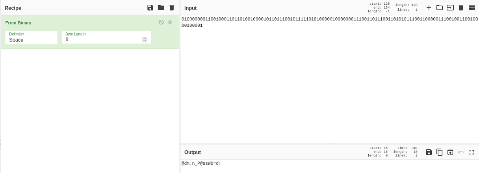This screenshot has width=479, height=173.
Task: Load a saved recipe
Action: click(x=161, y=8)
